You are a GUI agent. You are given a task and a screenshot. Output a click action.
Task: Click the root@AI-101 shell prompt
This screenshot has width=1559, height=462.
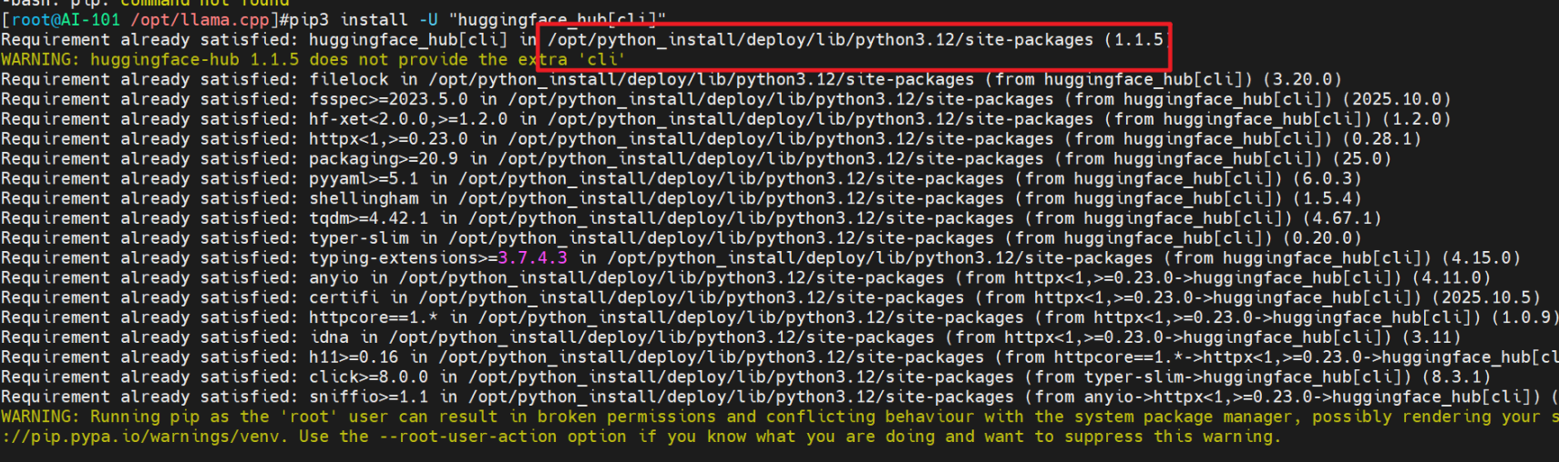64,19
